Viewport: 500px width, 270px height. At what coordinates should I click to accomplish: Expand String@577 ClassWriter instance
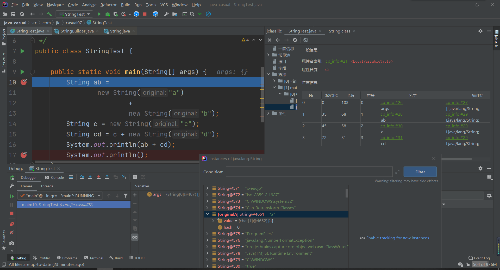207,247
